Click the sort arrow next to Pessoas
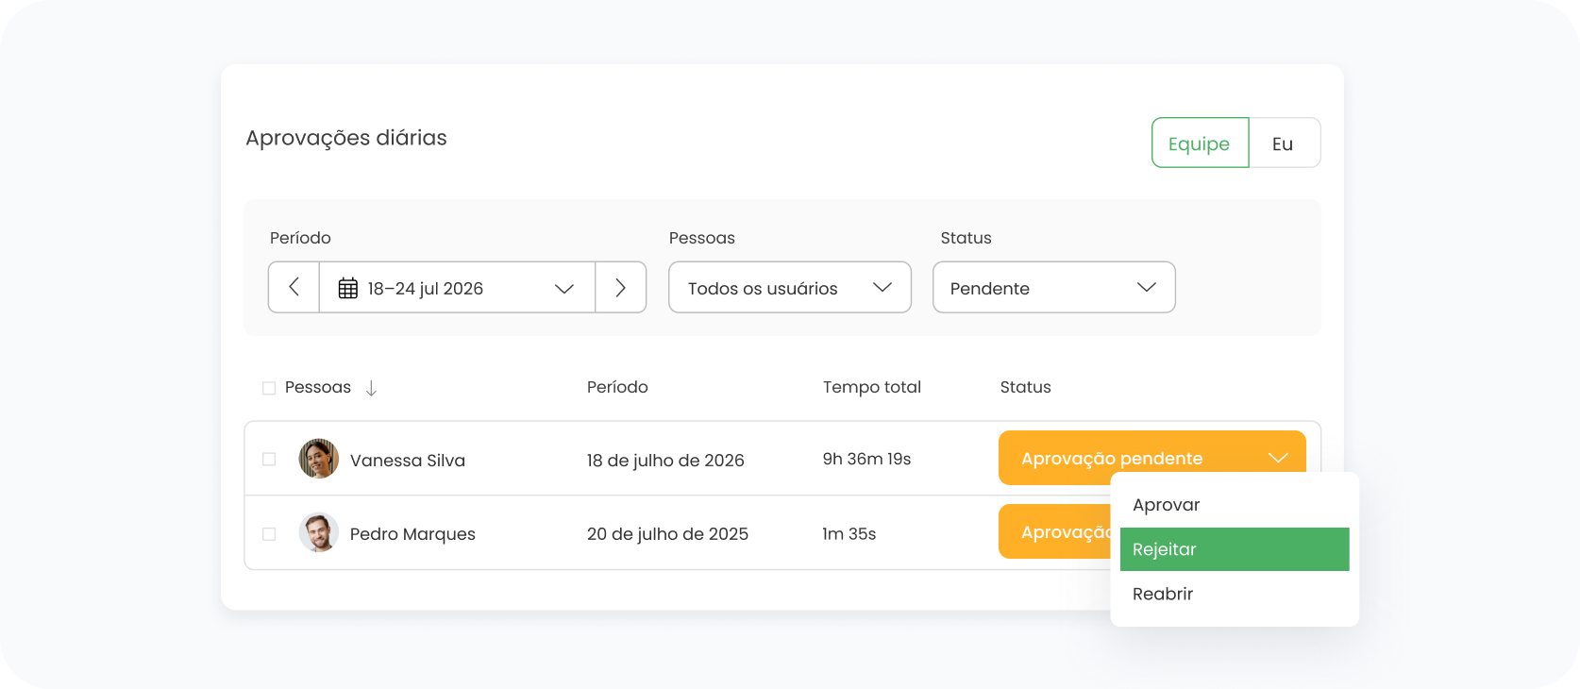1580x689 pixels. click(x=371, y=388)
